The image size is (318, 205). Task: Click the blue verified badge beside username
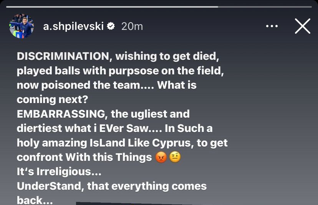pos(111,26)
